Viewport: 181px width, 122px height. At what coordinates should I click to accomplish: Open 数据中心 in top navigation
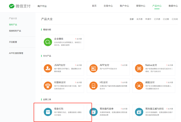pos(173,6)
